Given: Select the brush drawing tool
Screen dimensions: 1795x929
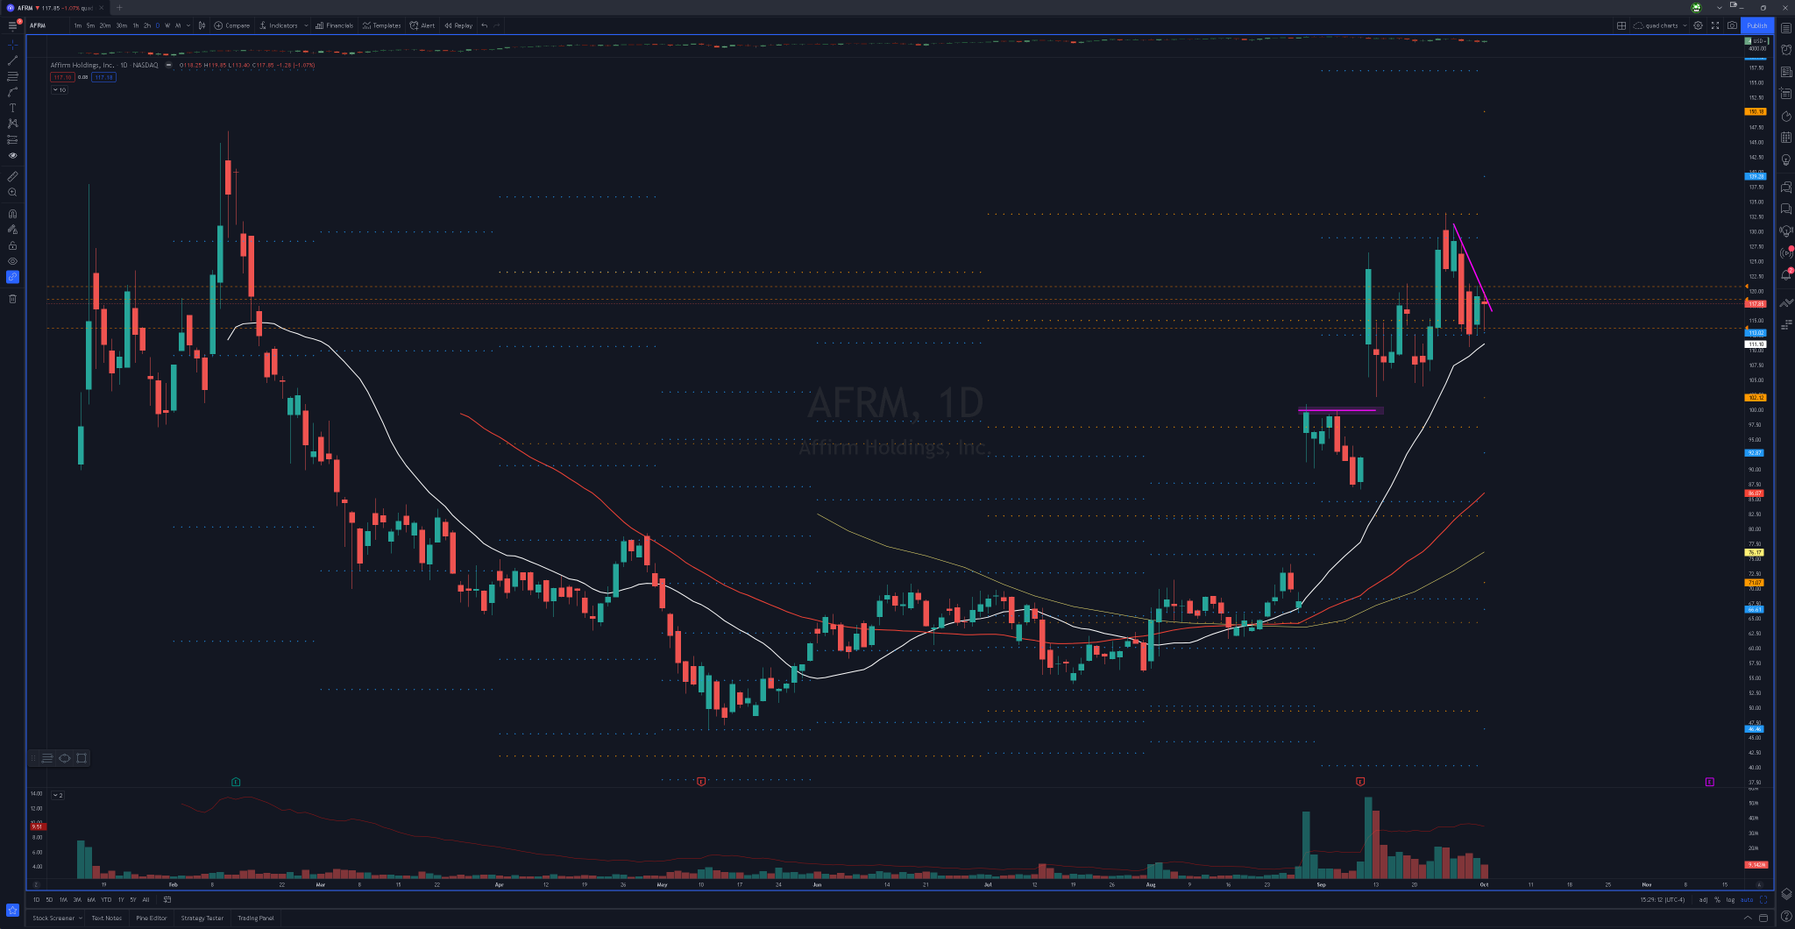Looking at the screenshot, I should tap(12, 92).
